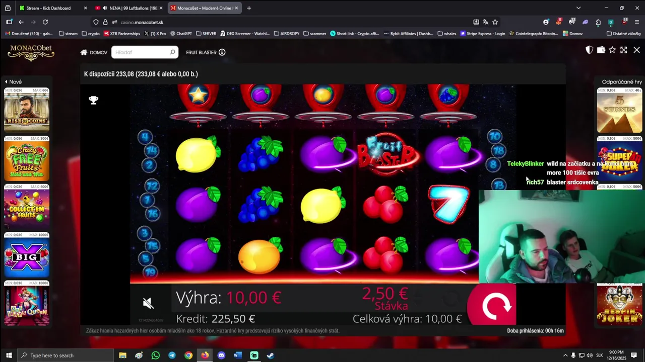Open Respin Joker recommended game
The image size is (645, 362).
[619, 304]
